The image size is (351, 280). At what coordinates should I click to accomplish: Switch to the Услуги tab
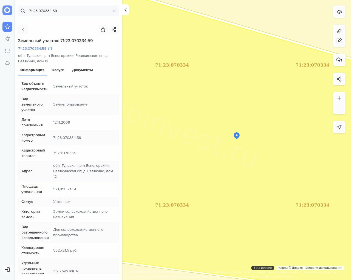pos(58,70)
